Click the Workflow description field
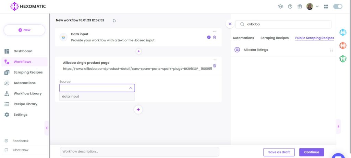This screenshot has height=158, width=351. click(140, 152)
